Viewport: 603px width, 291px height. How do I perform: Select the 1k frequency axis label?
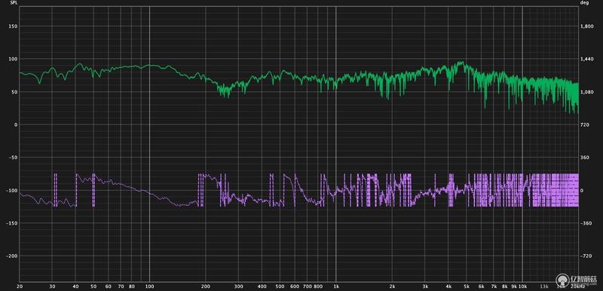[x=336, y=286]
